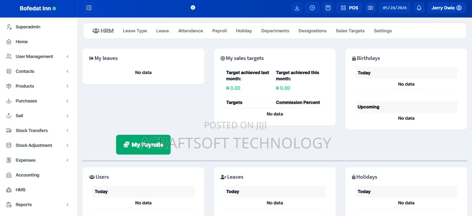Viewport: 472px width, 216px height.
Task: Click the Users group icon
Action: coord(92,177)
